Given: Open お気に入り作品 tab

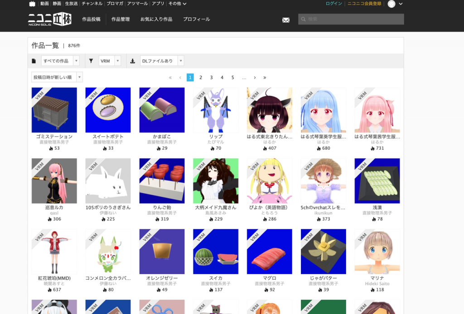Looking at the screenshot, I should tap(156, 19).
